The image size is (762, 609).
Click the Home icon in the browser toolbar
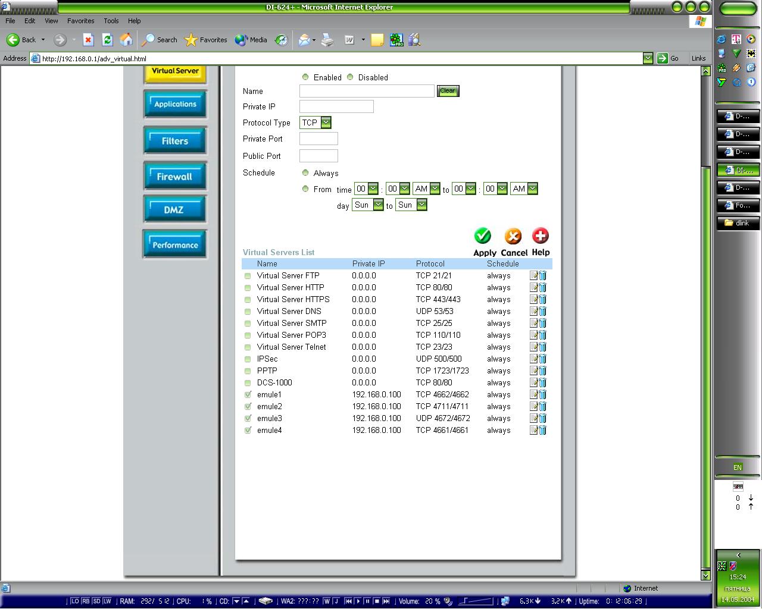126,40
